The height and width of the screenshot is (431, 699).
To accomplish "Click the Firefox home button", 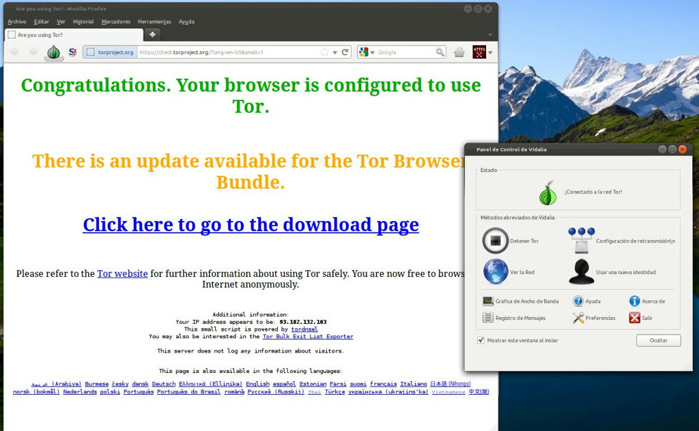I will coord(459,52).
